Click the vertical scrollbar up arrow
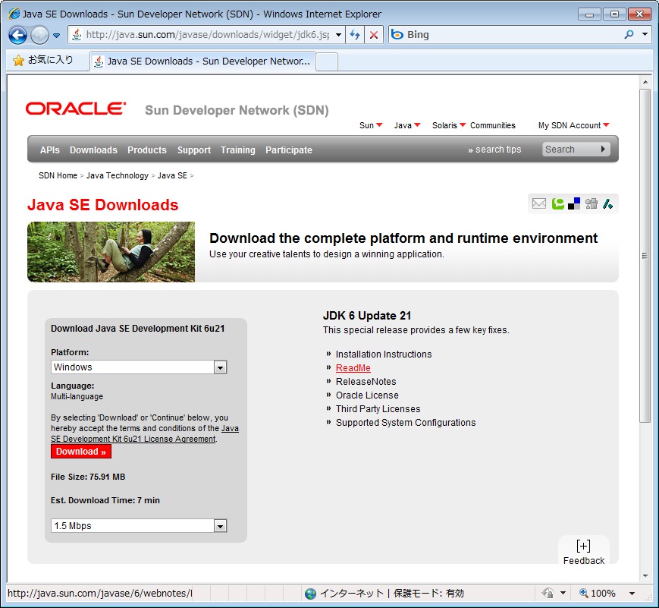This screenshot has height=608, width=659. coord(645,82)
